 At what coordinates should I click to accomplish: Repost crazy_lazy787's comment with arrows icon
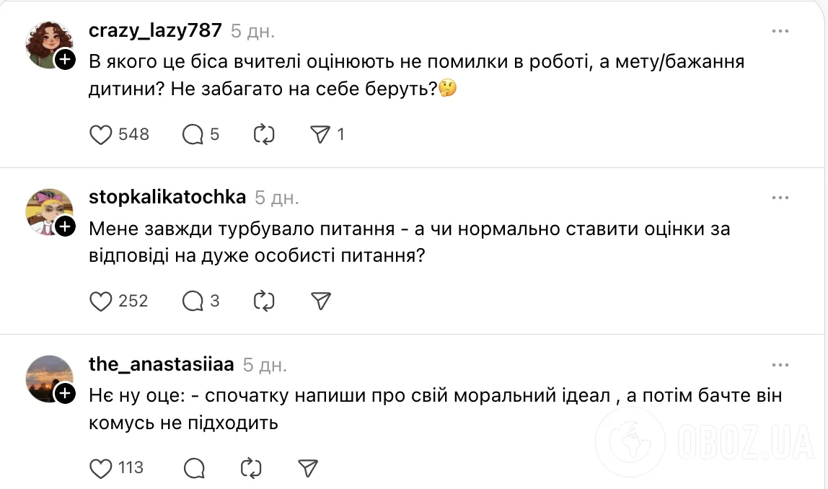[x=263, y=134]
